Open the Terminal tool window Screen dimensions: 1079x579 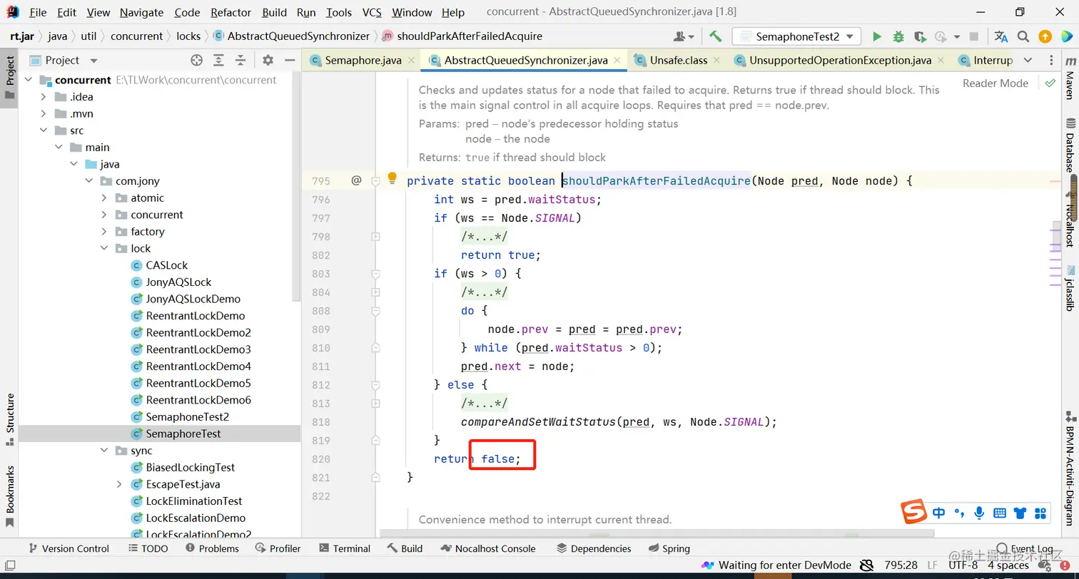click(x=345, y=548)
